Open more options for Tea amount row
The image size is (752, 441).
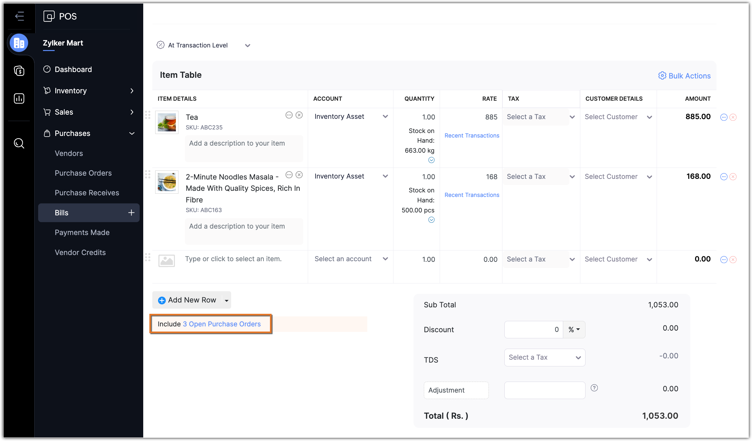(724, 117)
